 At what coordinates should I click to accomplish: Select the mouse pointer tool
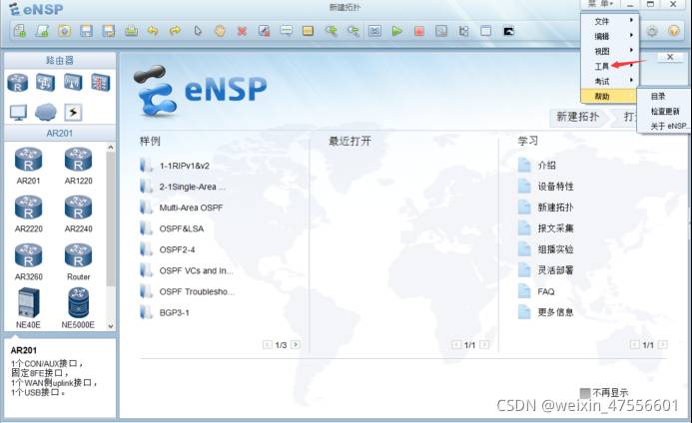click(x=198, y=31)
